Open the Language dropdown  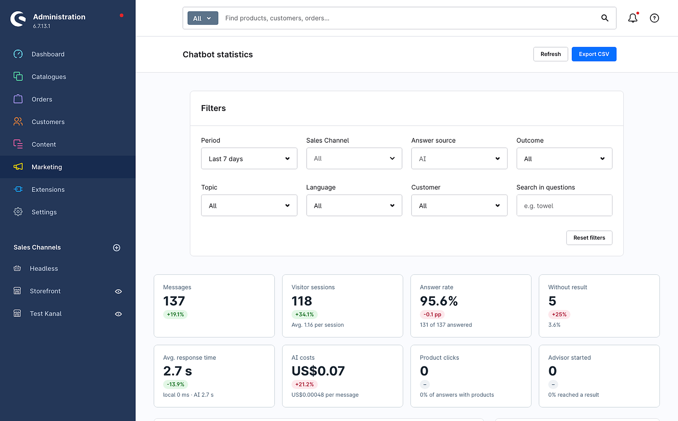(354, 205)
